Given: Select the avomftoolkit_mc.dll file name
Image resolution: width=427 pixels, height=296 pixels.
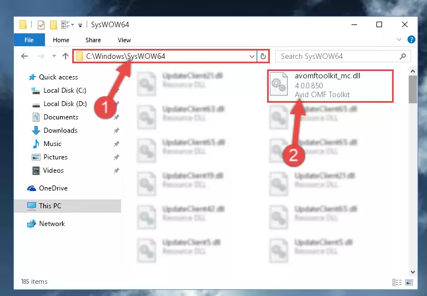Looking at the screenshot, I should [328, 76].
